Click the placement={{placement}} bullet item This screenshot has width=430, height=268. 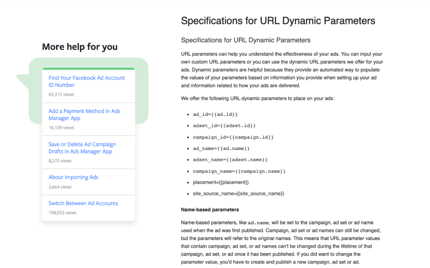click(x=221, y=183)
